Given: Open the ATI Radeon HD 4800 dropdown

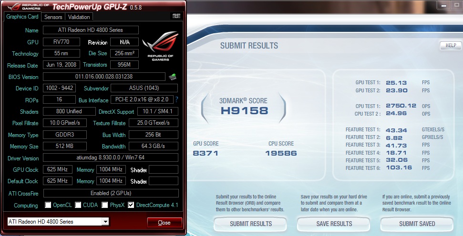Looking at the screenshot, I should click(105, 222).
